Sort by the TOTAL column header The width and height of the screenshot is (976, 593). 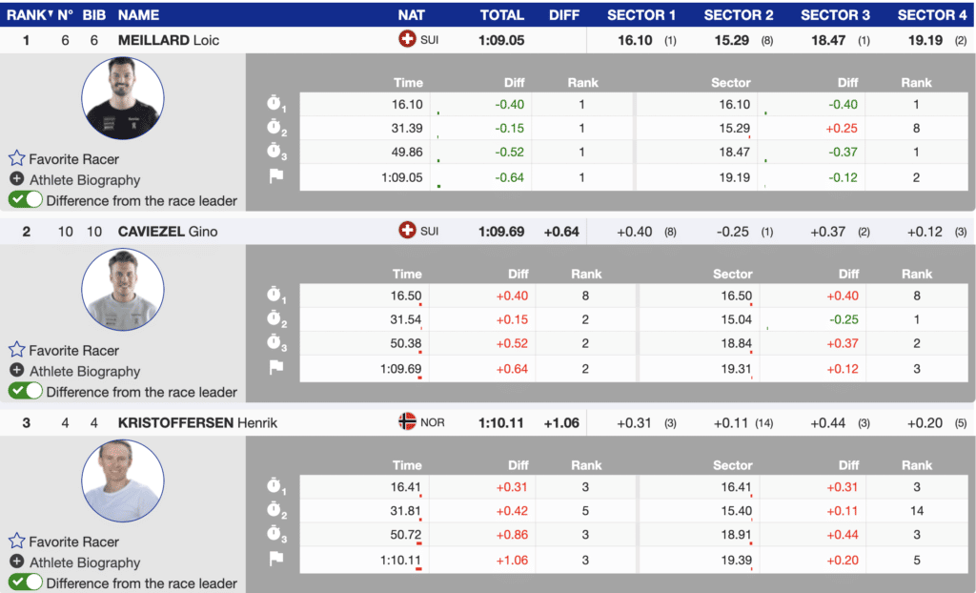501,15
